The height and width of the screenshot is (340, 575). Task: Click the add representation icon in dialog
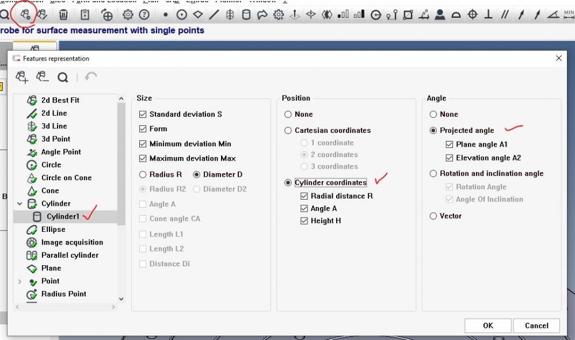pos(22,77)
